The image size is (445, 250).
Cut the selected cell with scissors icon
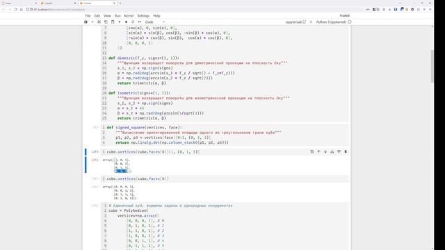click(x=99, y=22)
